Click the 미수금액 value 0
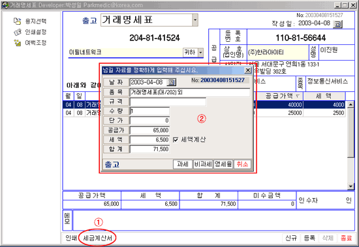359x247 pixels. (x=267, y=204)
